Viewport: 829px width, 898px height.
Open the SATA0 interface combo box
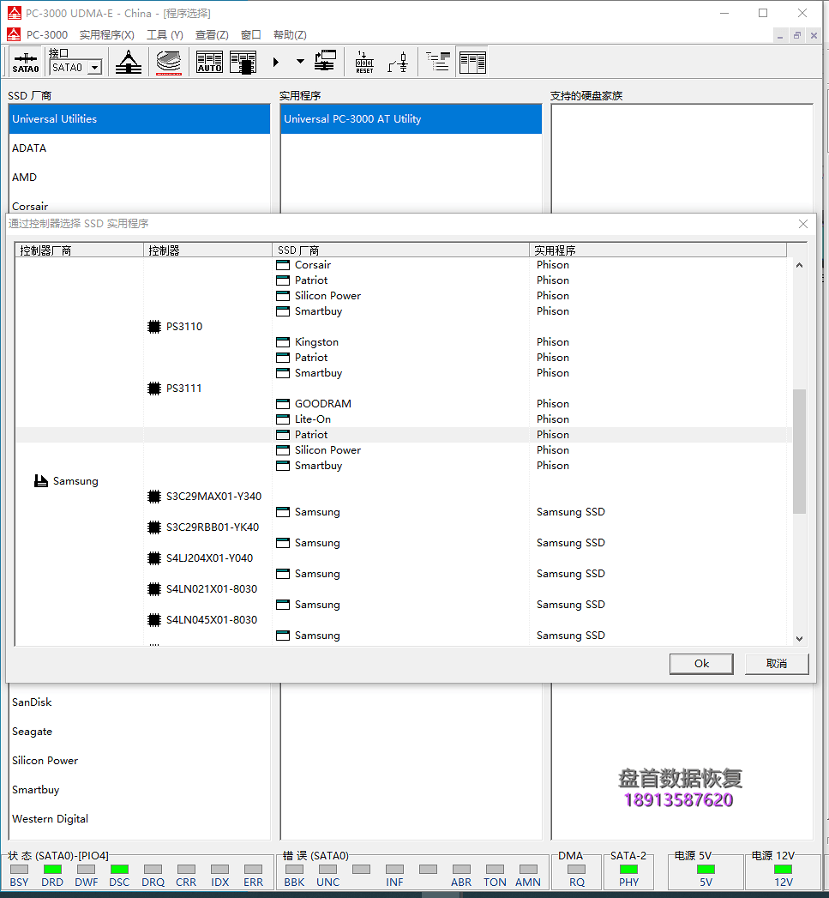(x=75, y=68)
